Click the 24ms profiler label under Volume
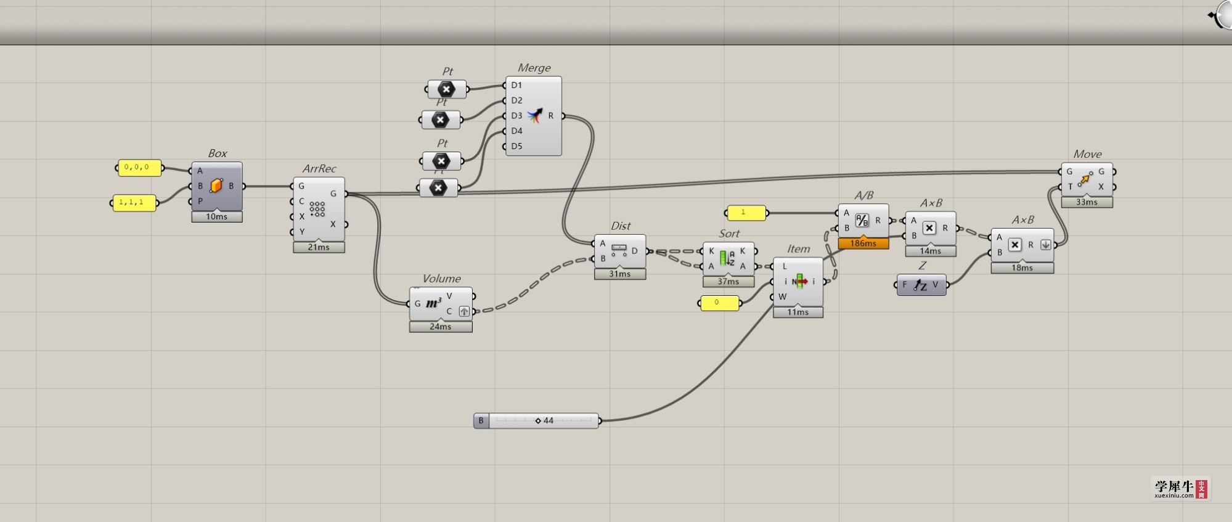The image size is (1232, 522). pyautogui.click(x=441, y=327)
